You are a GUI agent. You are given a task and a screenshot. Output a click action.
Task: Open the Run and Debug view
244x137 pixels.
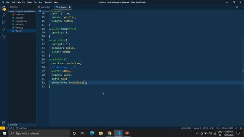tap(3, 29)
